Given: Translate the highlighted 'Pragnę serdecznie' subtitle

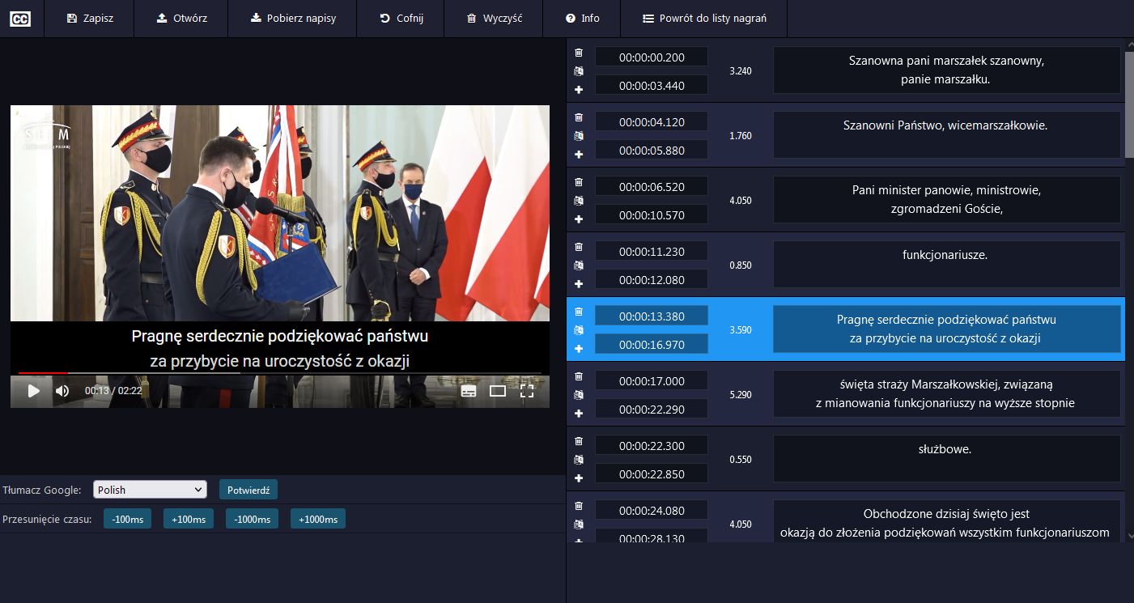Looking at the screenshot, I should coord(579,330).
